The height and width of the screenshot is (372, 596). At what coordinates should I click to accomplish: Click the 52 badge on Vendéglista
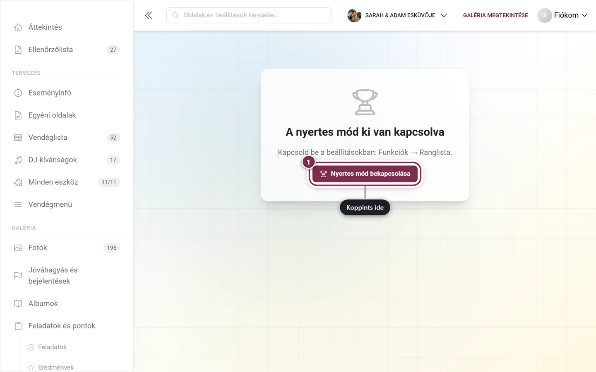tap(113, 138)
